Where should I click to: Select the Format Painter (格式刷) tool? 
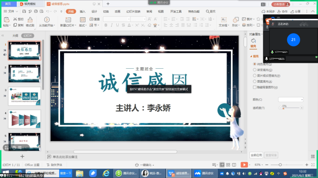[x=30, y=22]
